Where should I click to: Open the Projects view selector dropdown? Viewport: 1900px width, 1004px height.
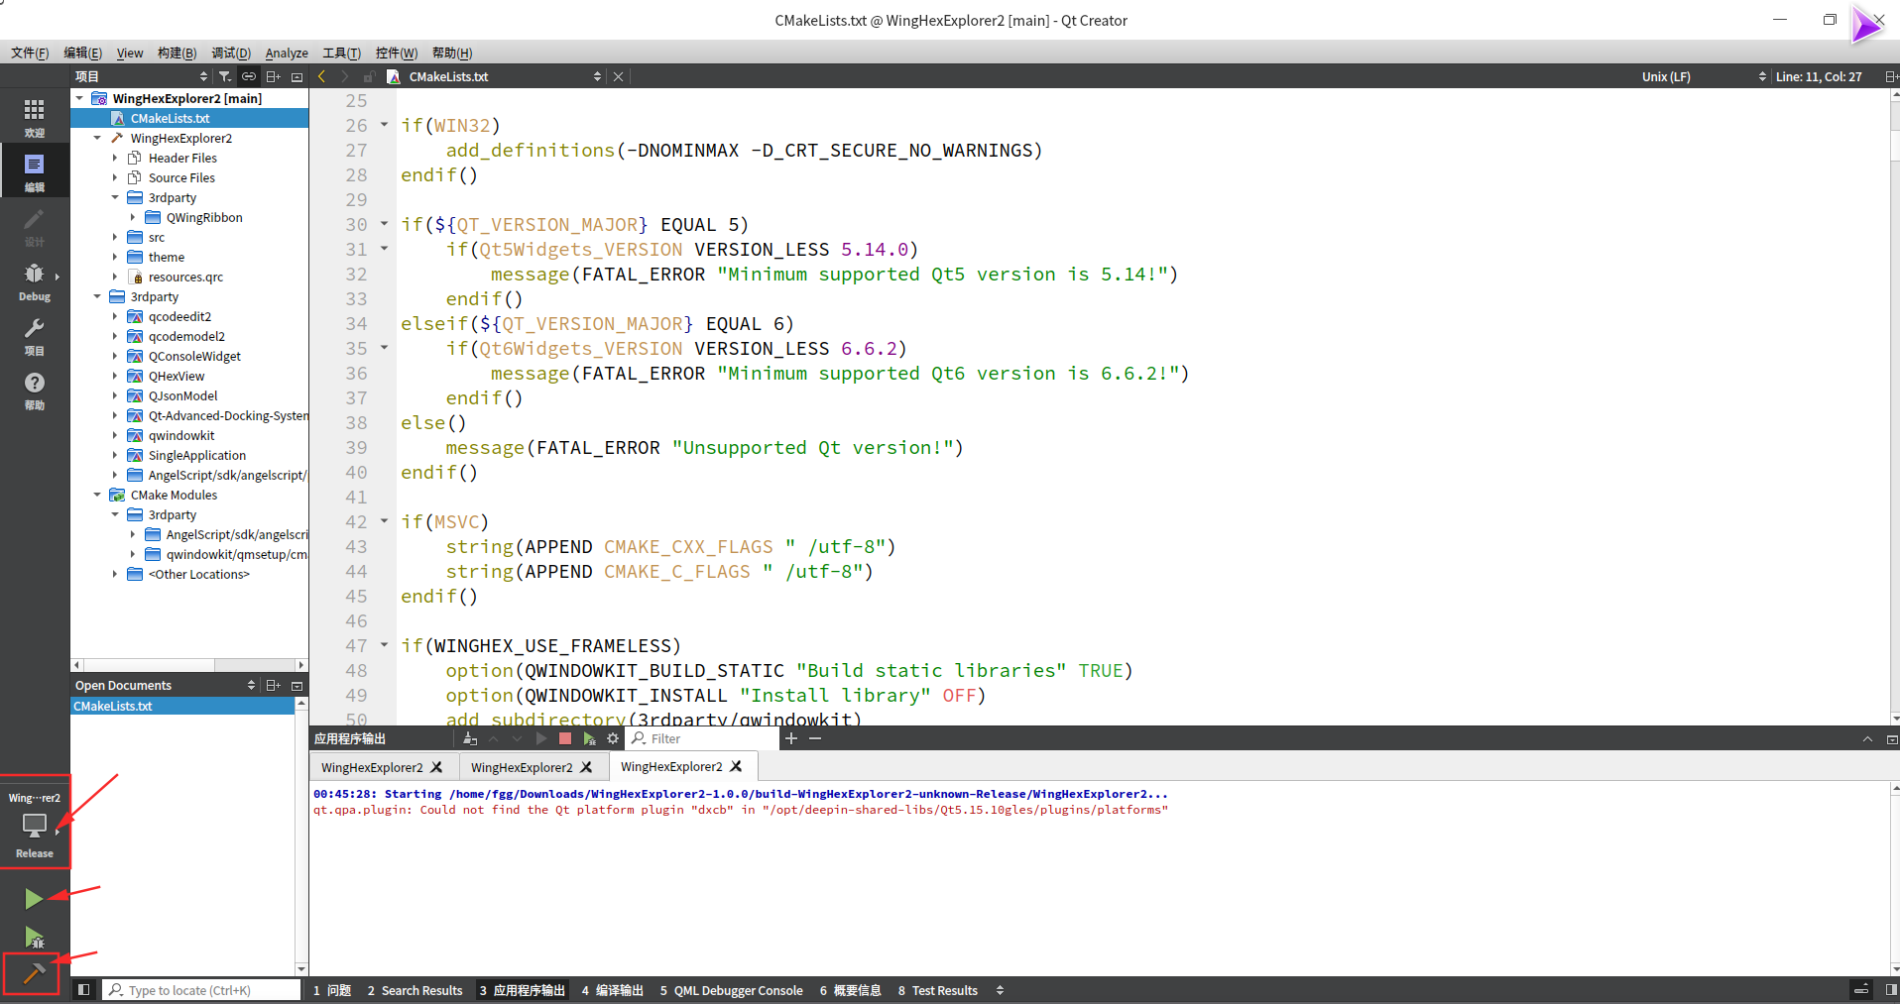point(142,76)
